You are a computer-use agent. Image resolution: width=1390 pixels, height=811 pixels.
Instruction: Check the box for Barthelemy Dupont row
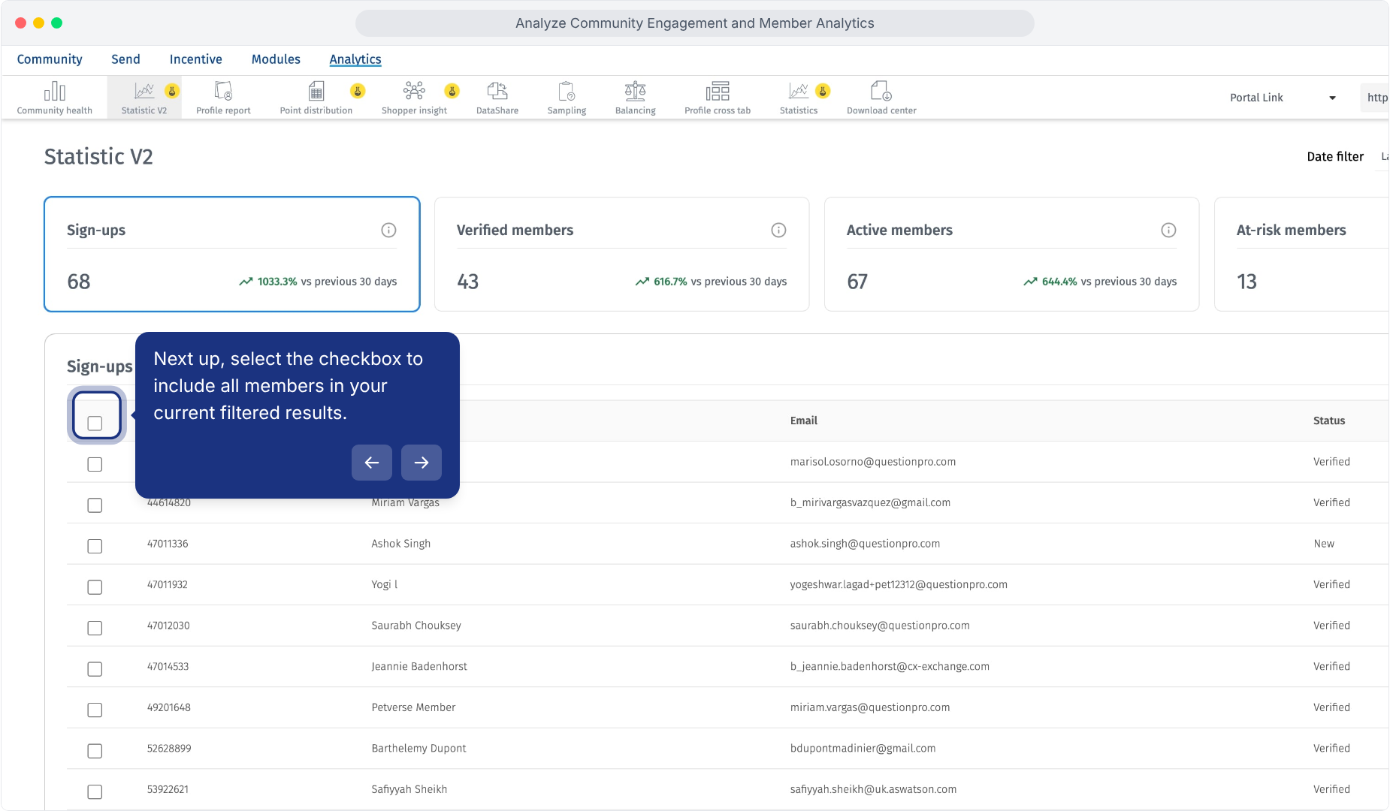click(95, 751)
